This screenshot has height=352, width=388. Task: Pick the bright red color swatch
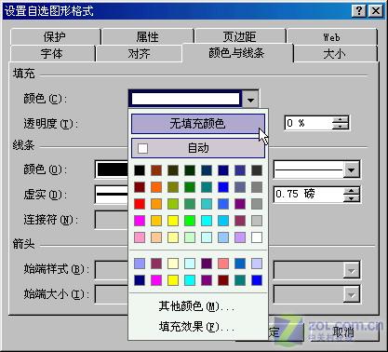140,204
